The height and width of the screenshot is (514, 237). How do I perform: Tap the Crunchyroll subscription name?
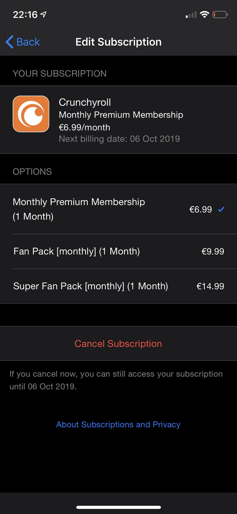tap(85, 102)
